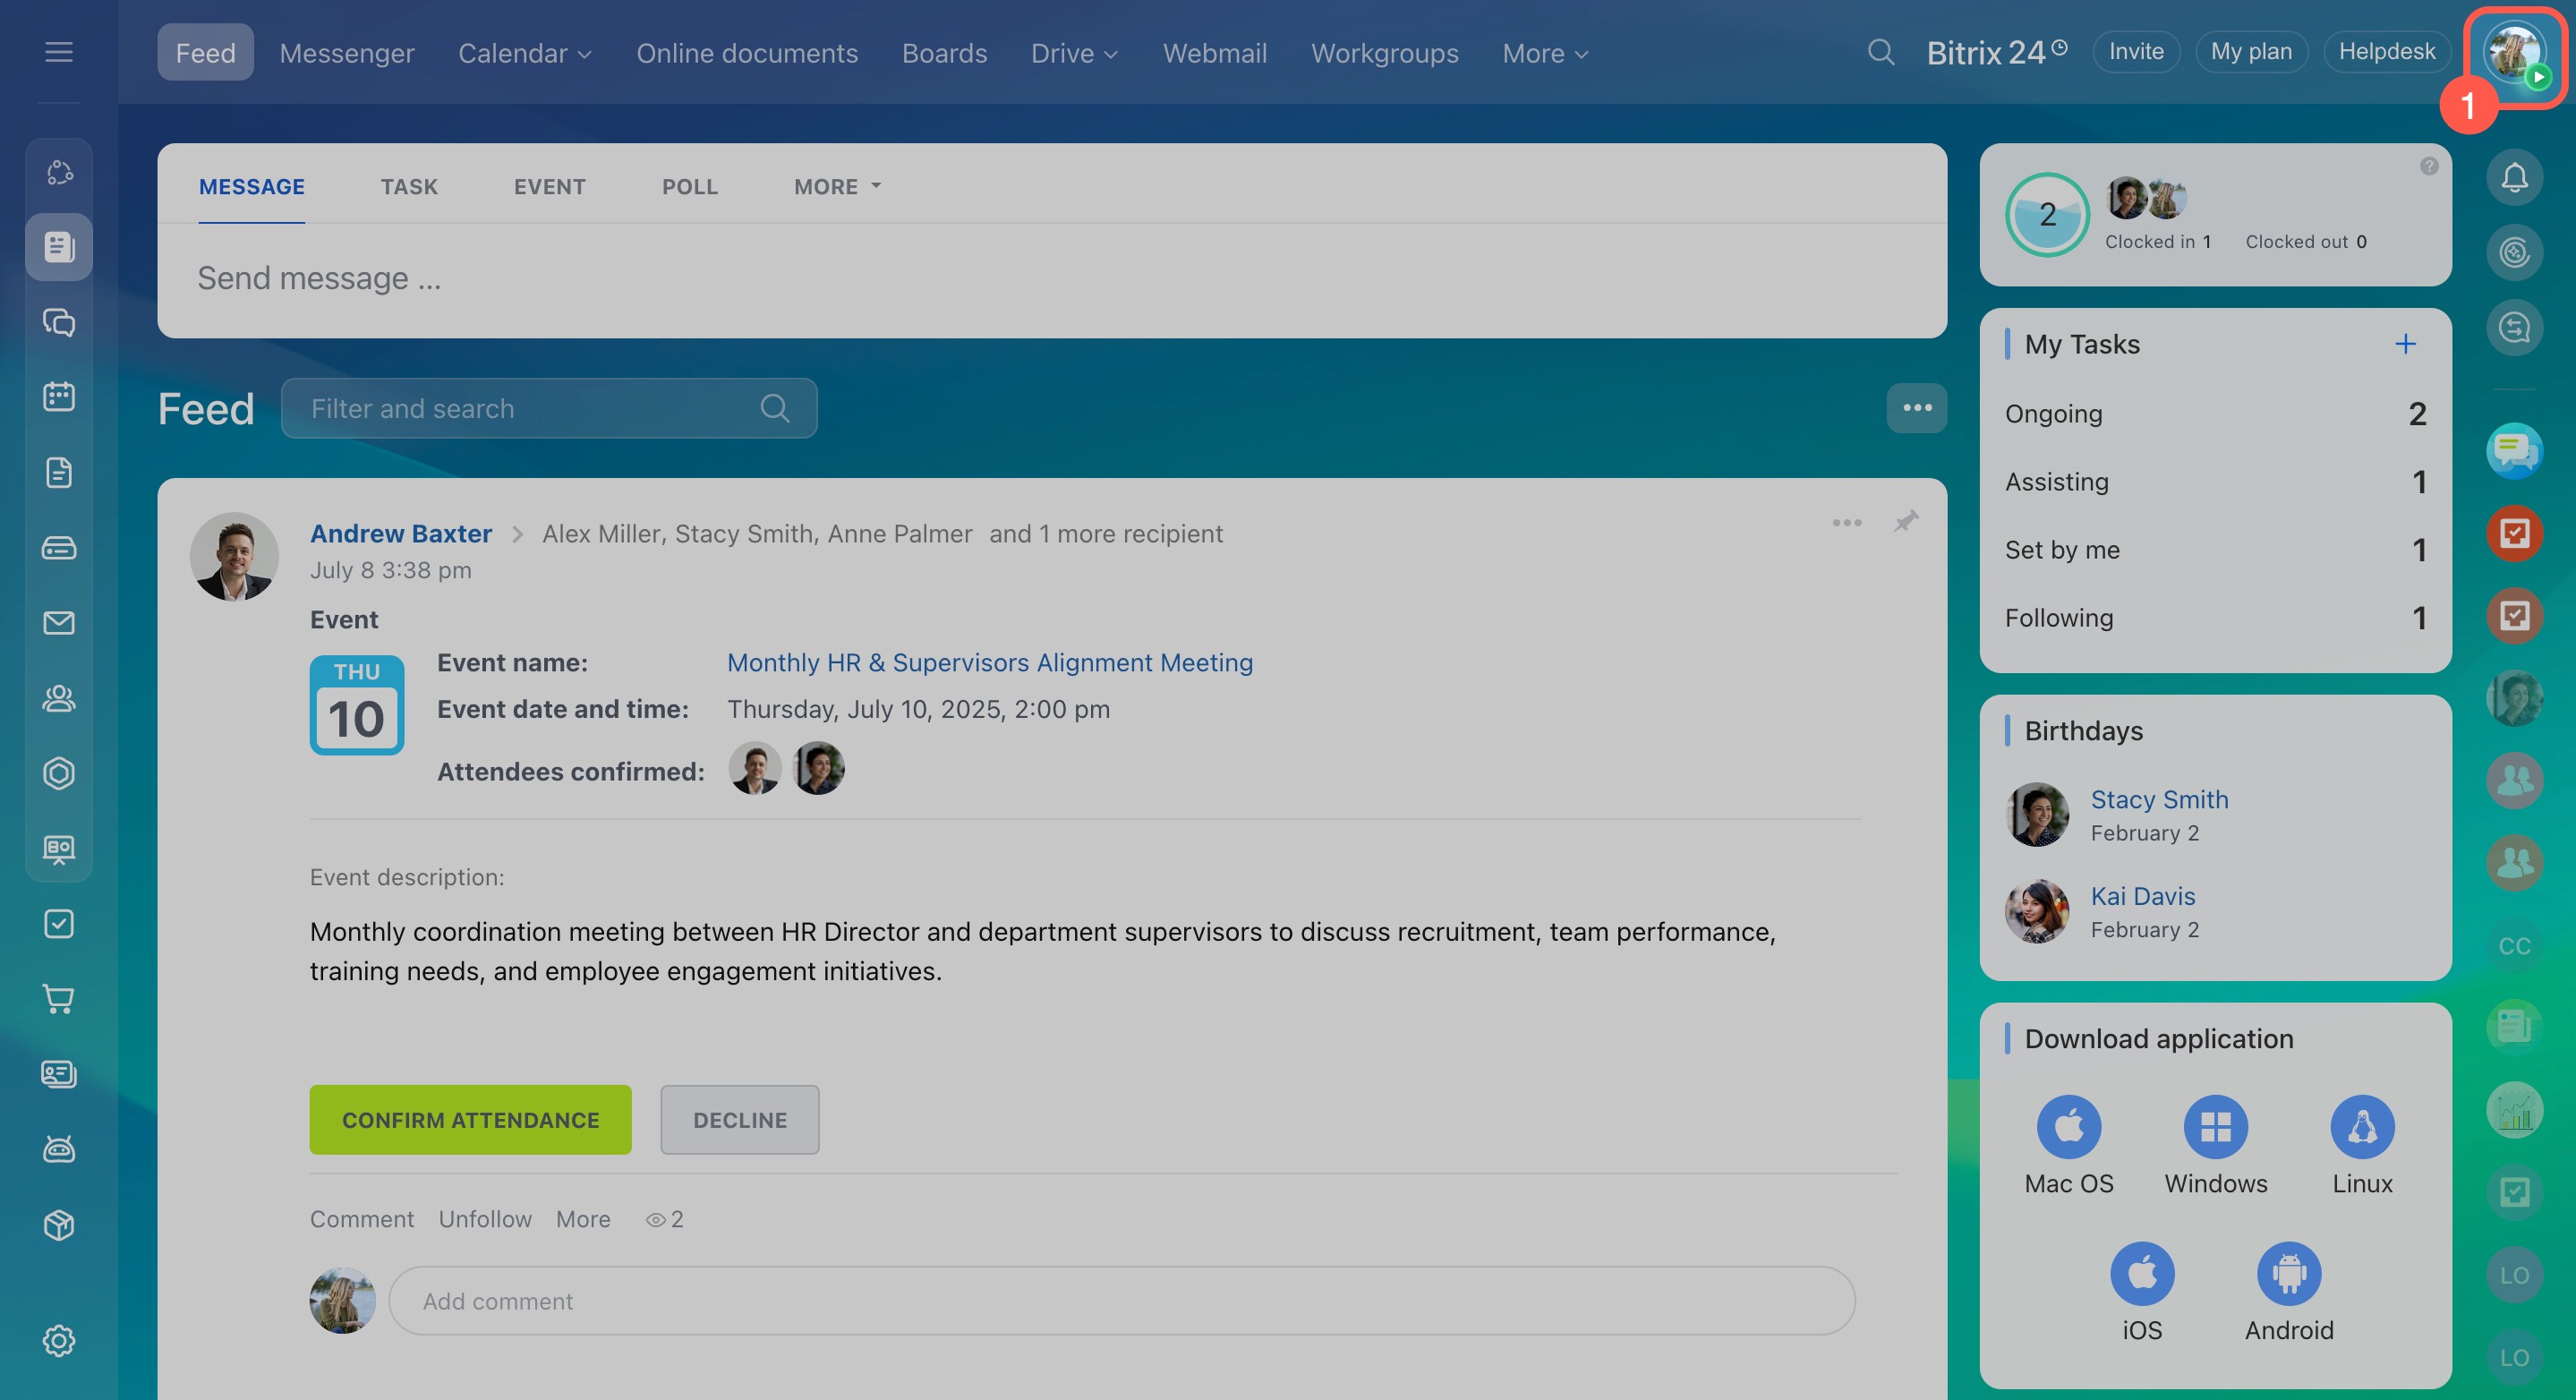
Task: Pin the Andrew Baxter event post
Action: click(x=1905, y=522)
